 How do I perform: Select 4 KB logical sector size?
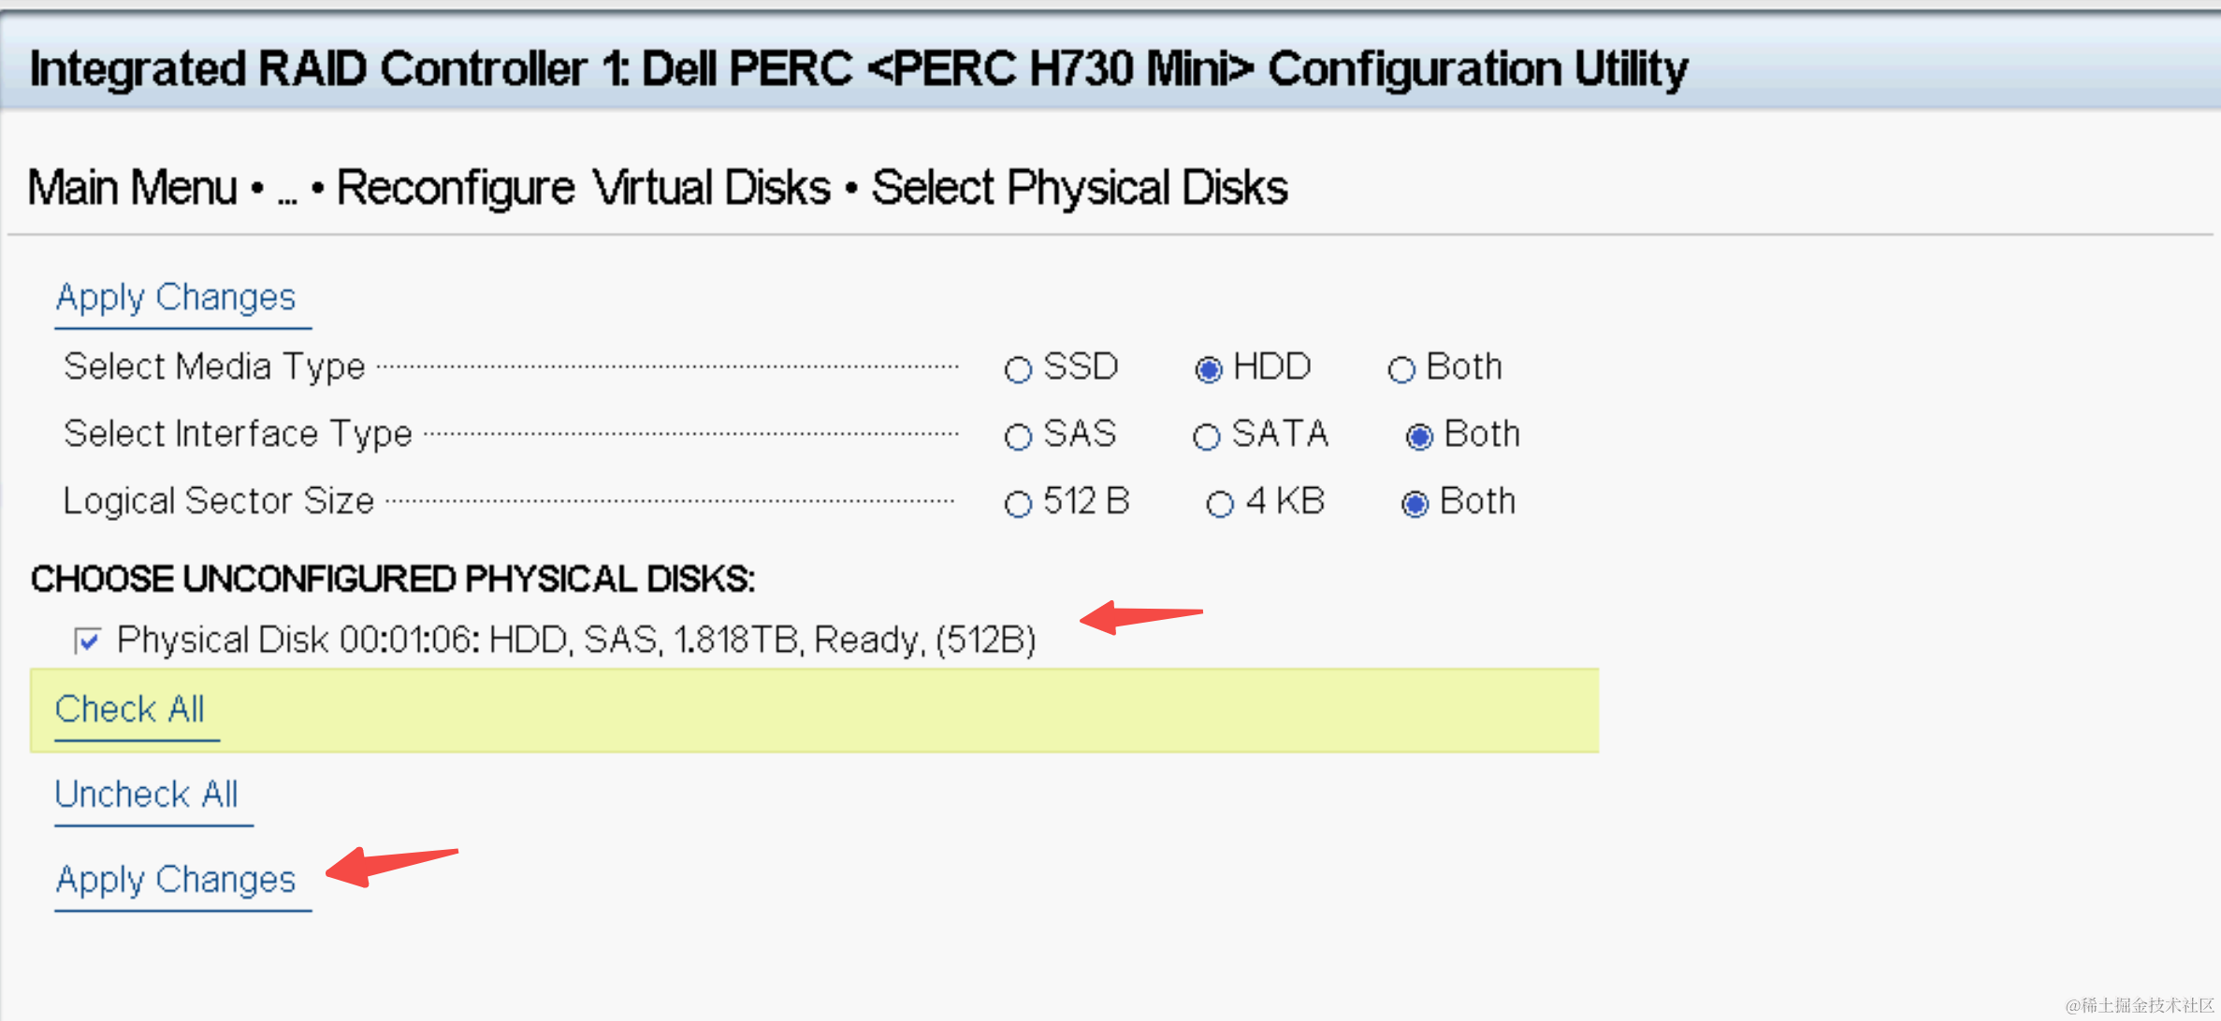coord(1219,504)
